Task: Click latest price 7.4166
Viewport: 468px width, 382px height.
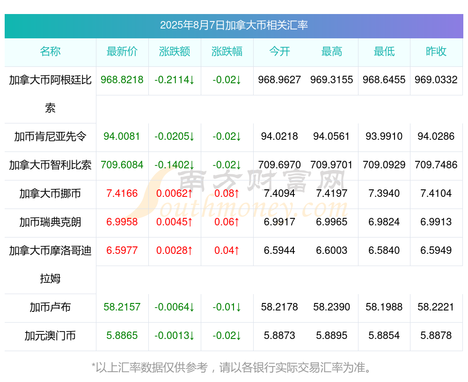Action: 122,193
